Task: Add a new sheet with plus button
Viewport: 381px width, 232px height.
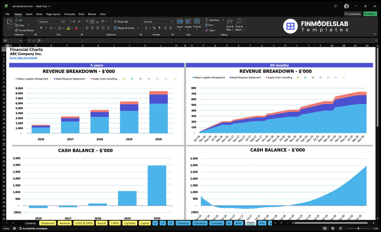Action: point(281,223)
